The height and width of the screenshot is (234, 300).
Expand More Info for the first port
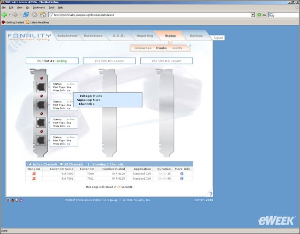click(69, 90)
